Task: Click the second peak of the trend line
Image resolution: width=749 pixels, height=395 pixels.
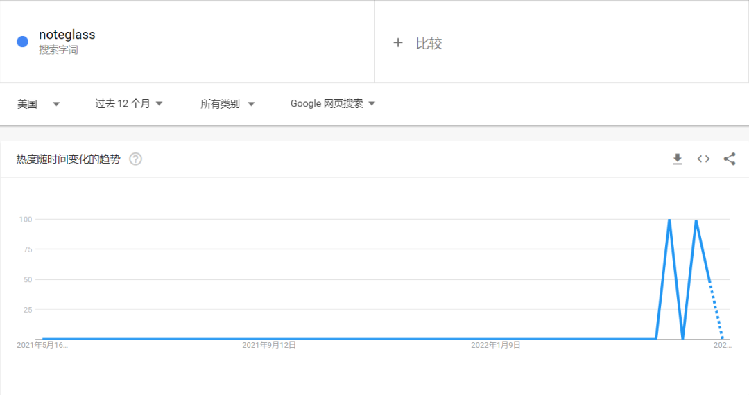Action: tap(696, 220)
